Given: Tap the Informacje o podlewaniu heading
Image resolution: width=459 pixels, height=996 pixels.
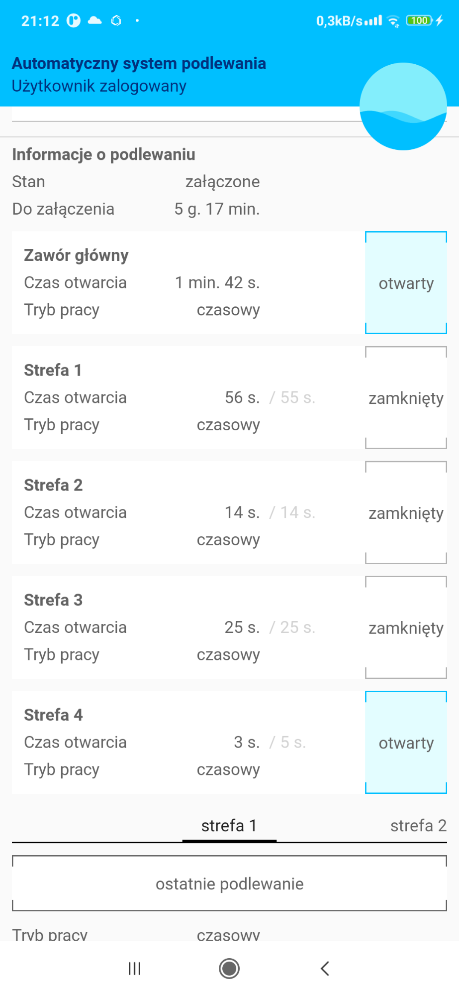Looking at the screenshot, I should click(103, 154).
